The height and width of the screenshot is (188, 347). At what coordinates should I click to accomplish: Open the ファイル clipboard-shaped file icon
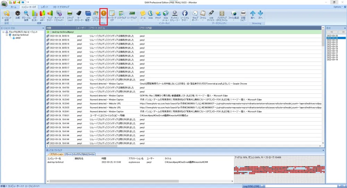click(x=203, y=15)
